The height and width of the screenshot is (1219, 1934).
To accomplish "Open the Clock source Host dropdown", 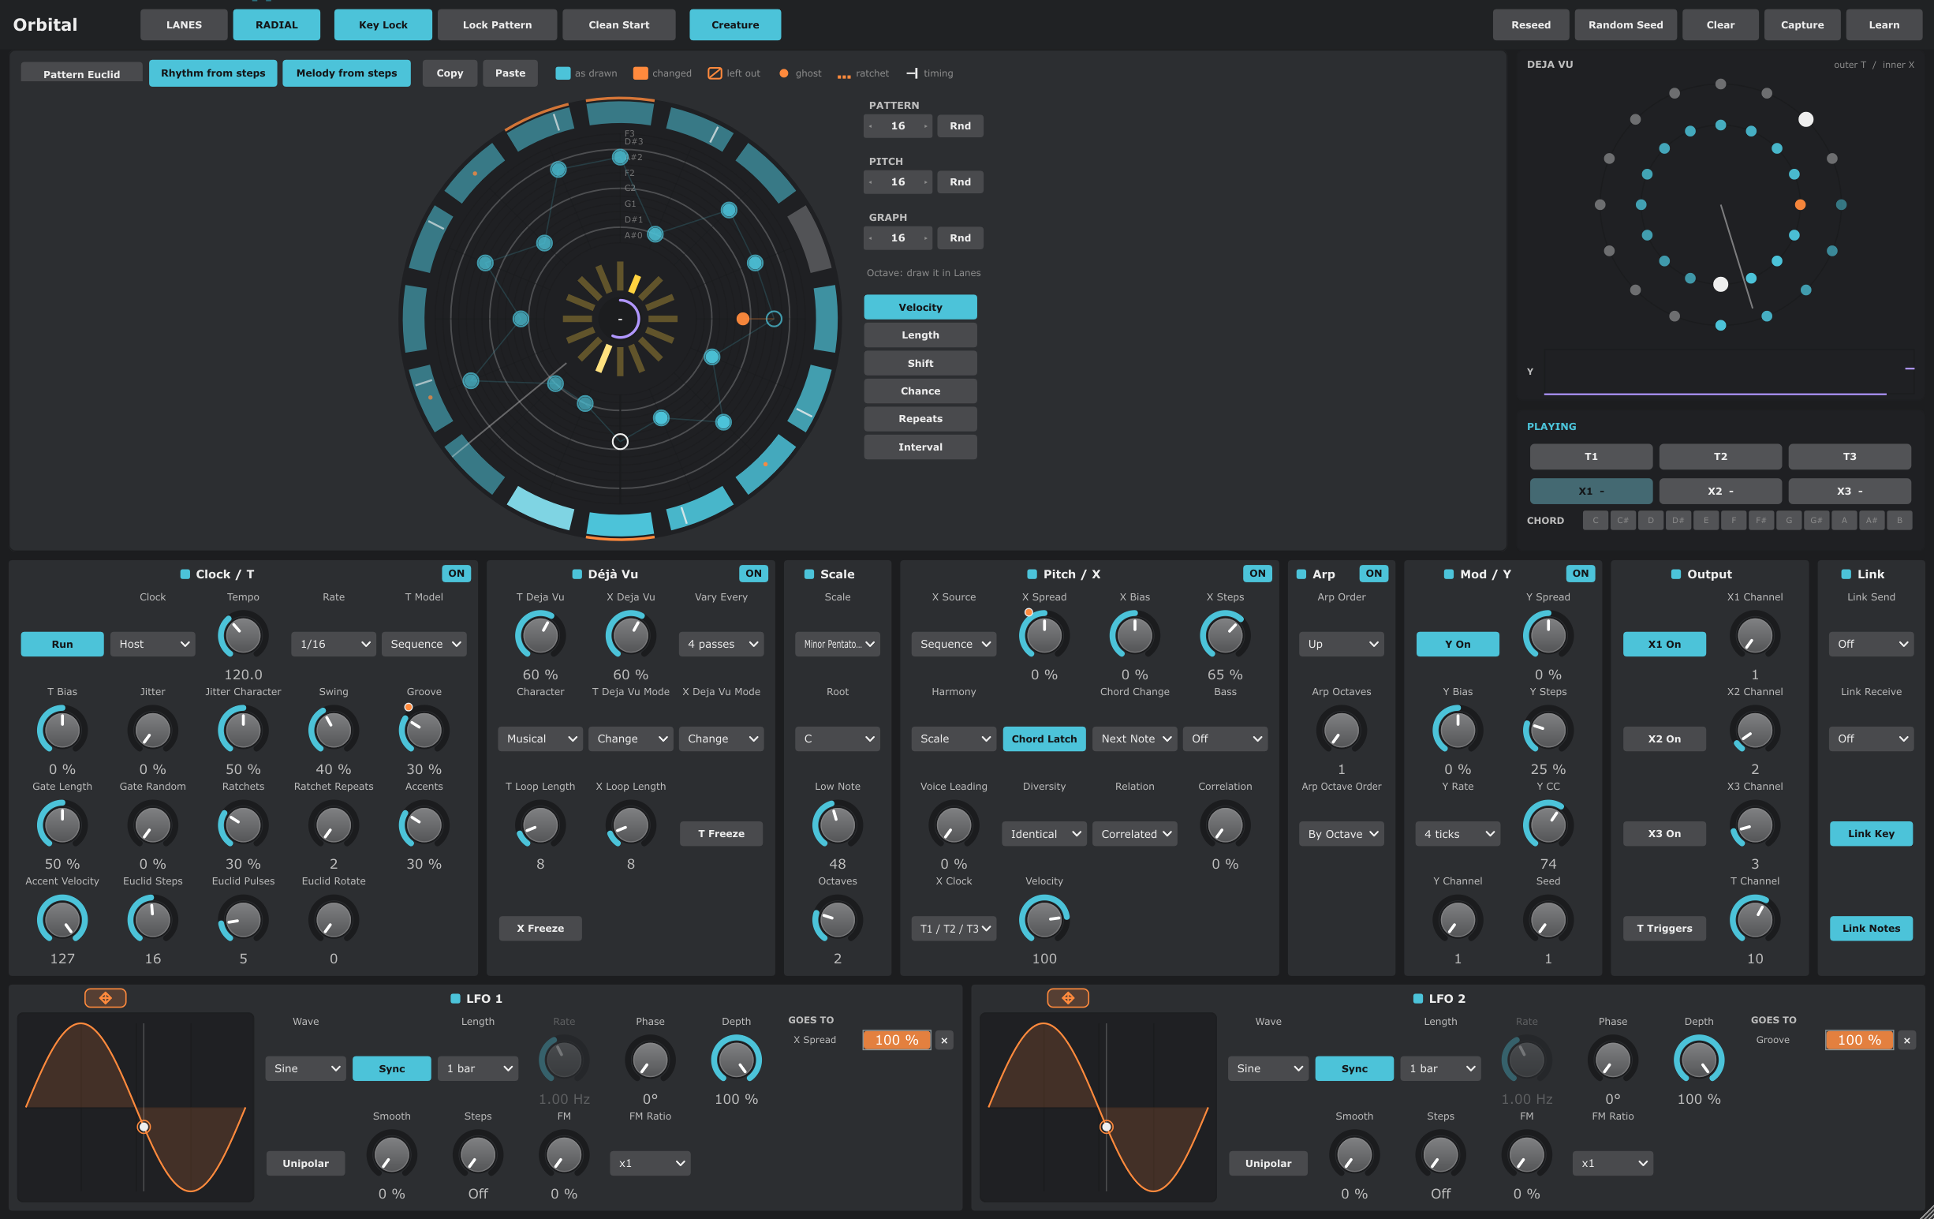I will (x=152, y=644).
